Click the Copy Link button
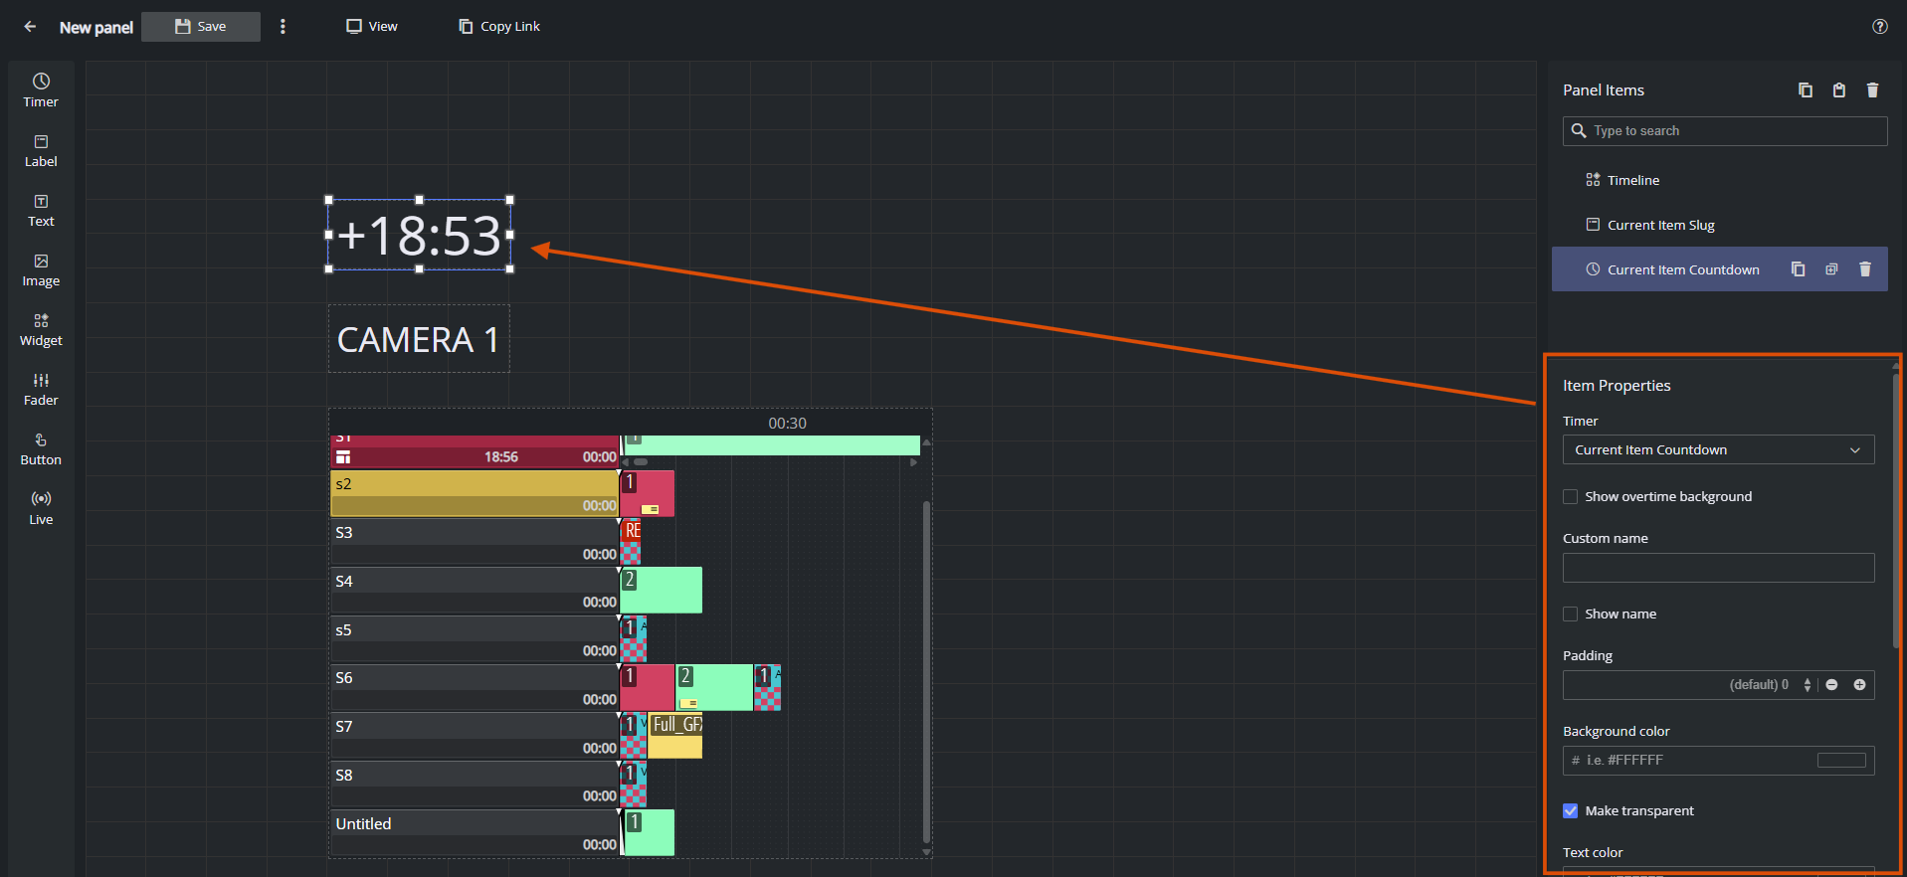Screen dimensions: 1907x877 point(499,27)
